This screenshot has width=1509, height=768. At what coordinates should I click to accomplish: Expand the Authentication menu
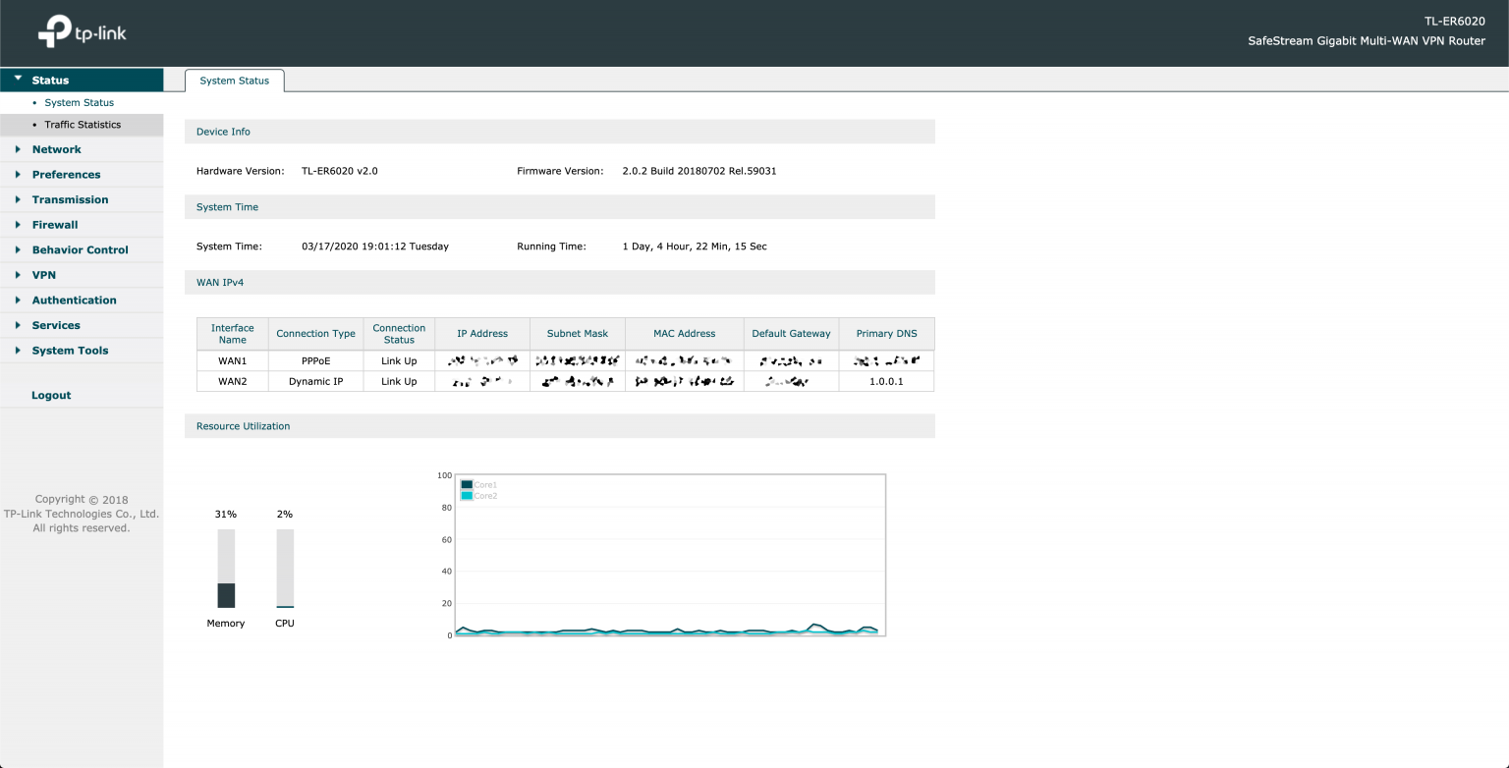click(x=82, y=301)
